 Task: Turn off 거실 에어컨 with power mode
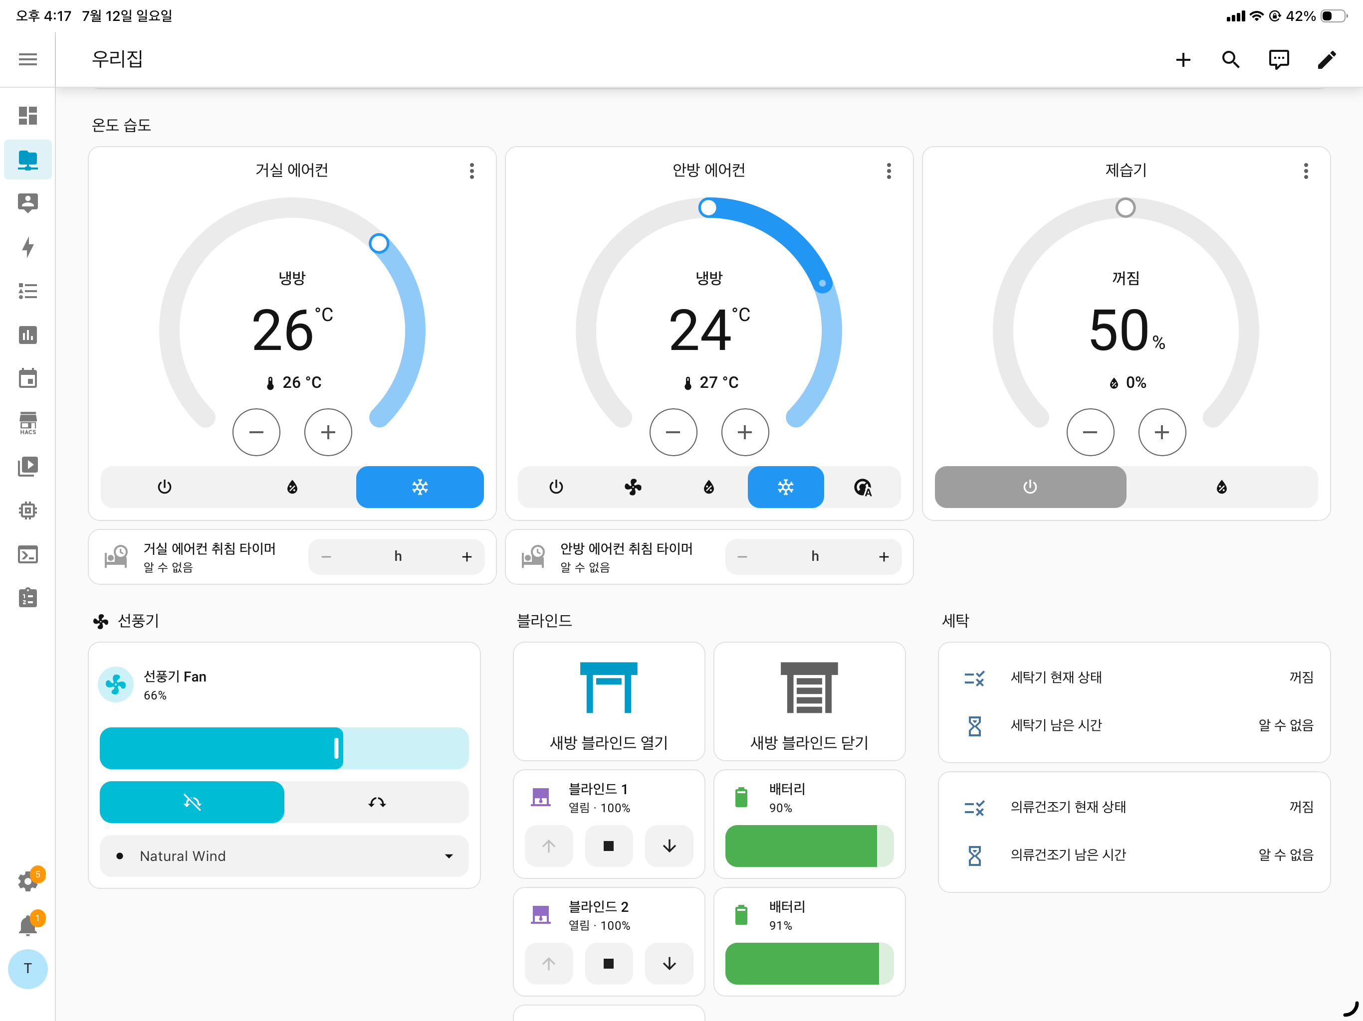coord(165,487)
